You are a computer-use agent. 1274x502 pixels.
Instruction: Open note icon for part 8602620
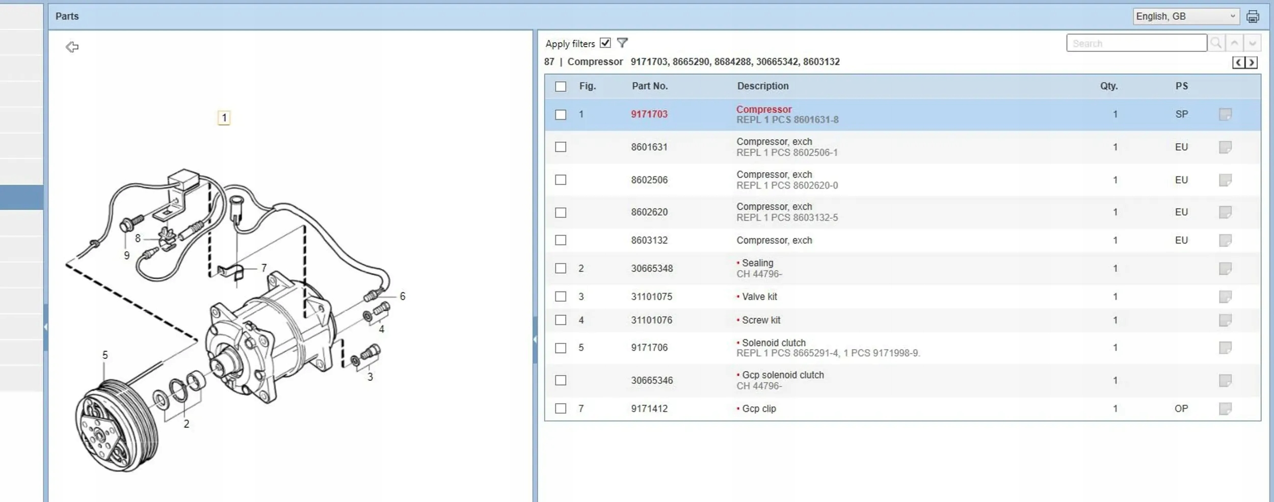click(1225, 212)
